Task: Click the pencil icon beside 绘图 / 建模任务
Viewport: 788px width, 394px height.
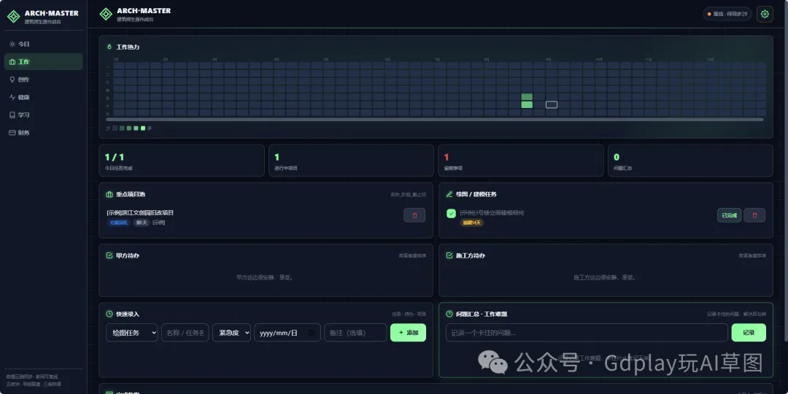Action: 449,194
